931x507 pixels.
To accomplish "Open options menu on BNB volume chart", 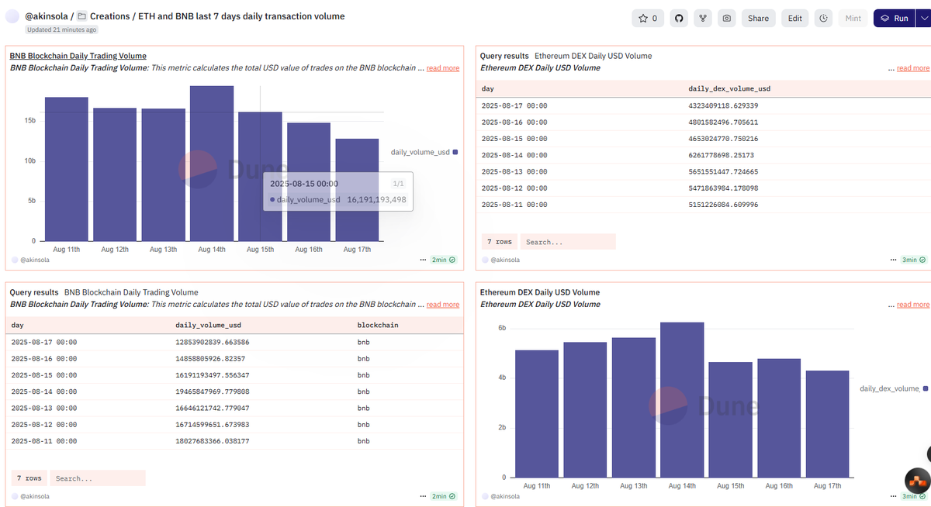I will click(423, 260).
